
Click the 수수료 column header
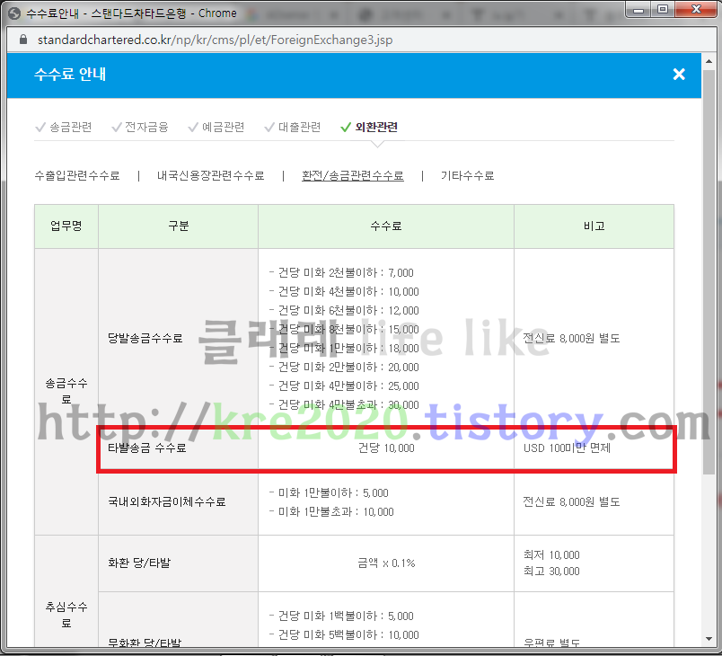pyautogui.click(x=386, y=226)
